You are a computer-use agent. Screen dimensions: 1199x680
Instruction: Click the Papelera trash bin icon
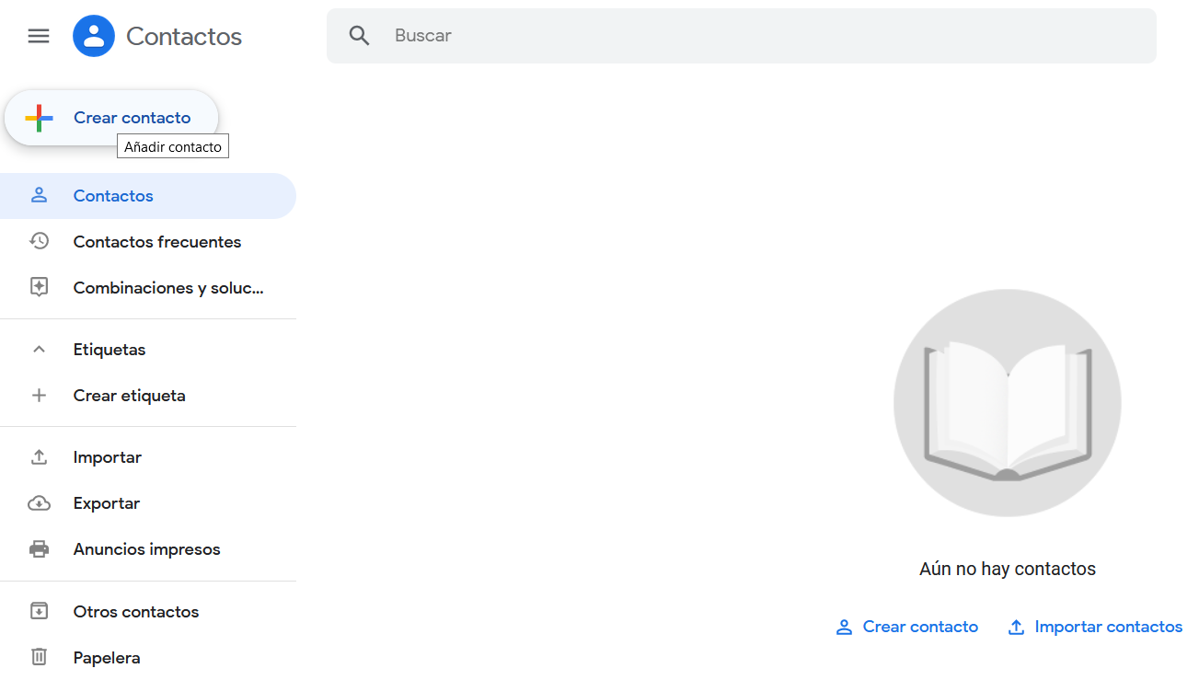pyautogui.click(x=39, y=657)
